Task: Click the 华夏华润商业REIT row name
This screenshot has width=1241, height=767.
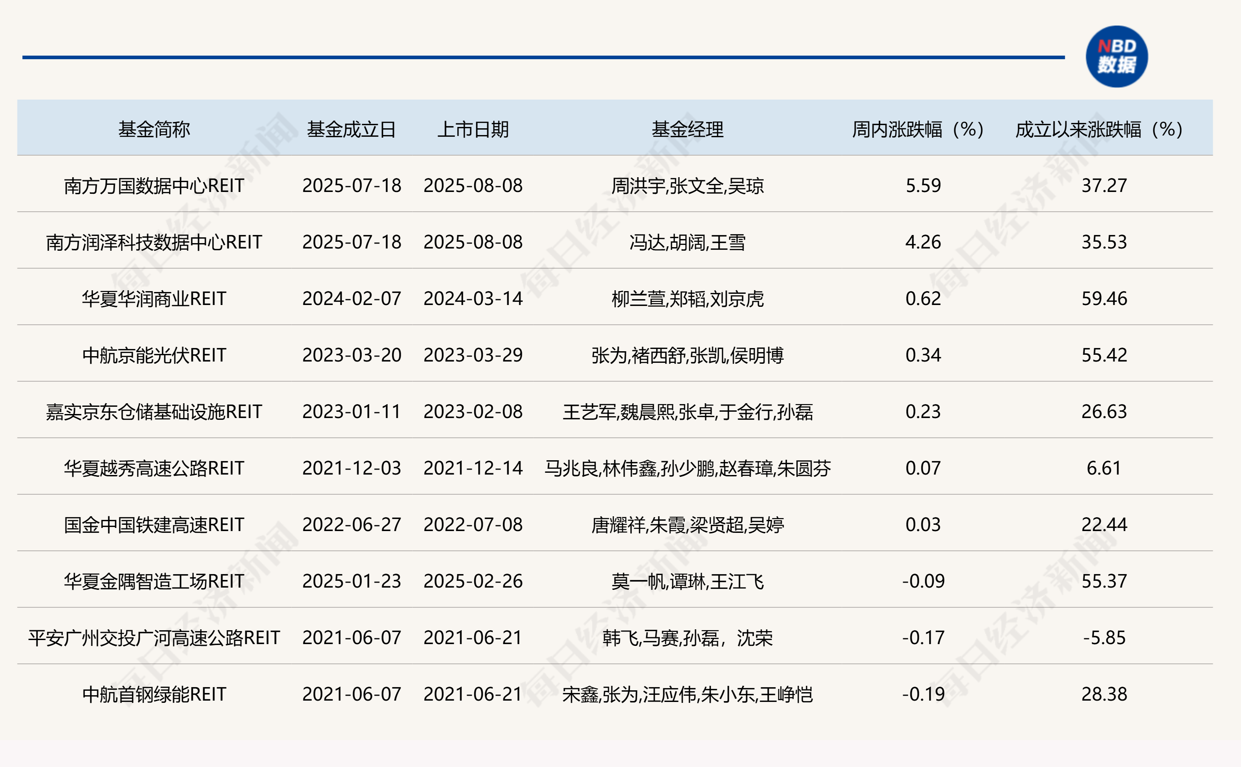Action: coord(154,298)
